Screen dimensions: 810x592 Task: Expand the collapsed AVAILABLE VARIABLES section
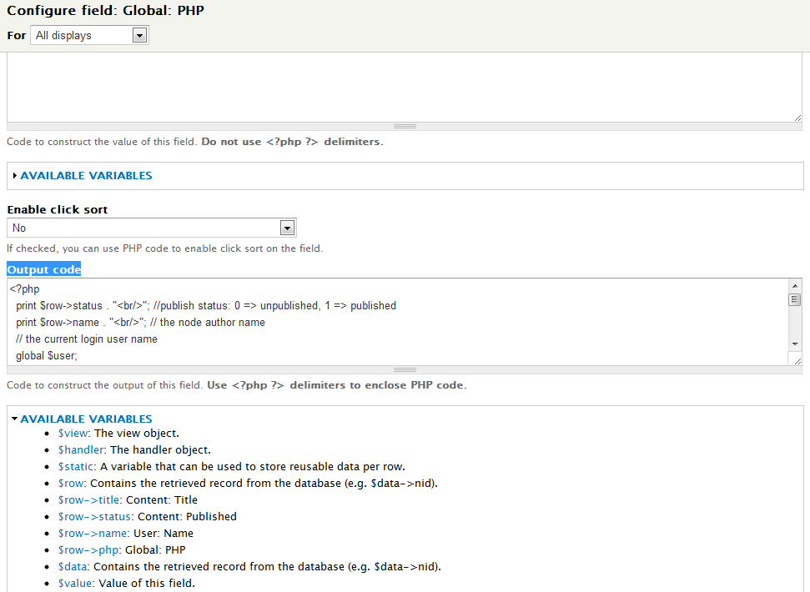click(86, 176)
